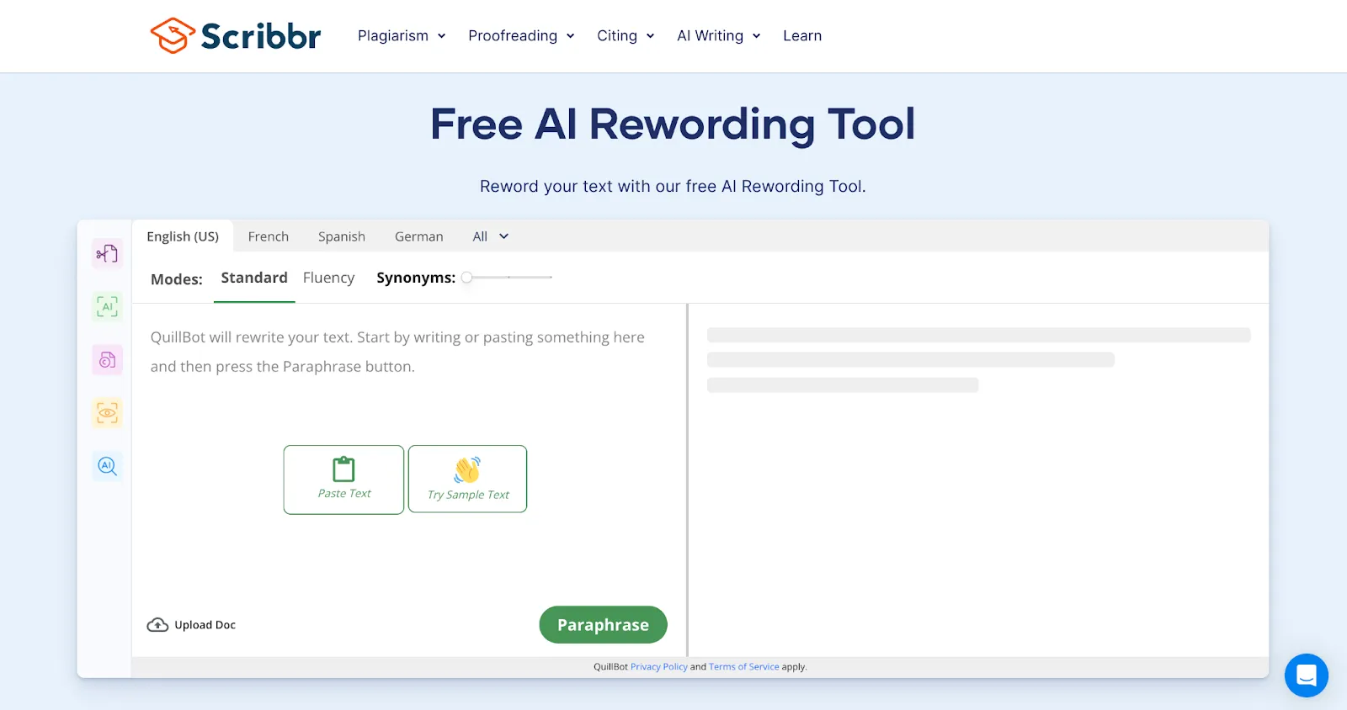This screenshot has height=710, width=1347.
Task: Click the clipboard Paste Text icon
Action: (343, 469)
